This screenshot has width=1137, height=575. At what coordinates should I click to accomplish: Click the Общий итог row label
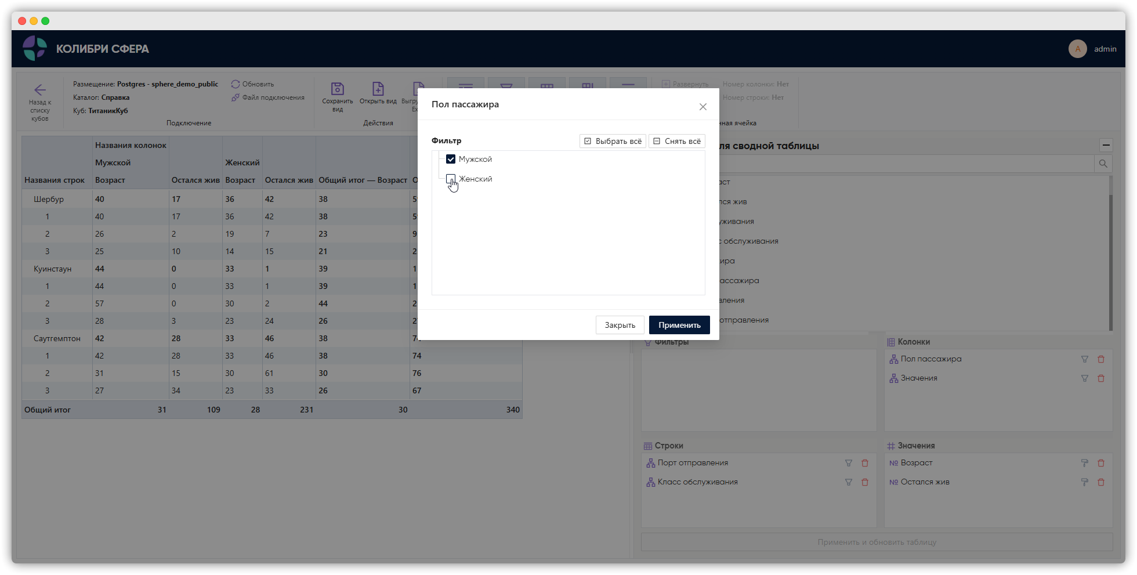click(x=48, y=410)
